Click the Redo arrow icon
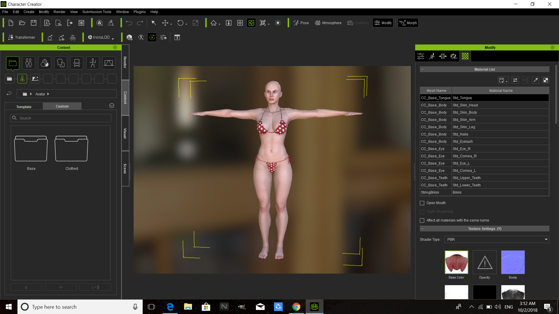The image size is (559, 314). (x=140, y=23)
